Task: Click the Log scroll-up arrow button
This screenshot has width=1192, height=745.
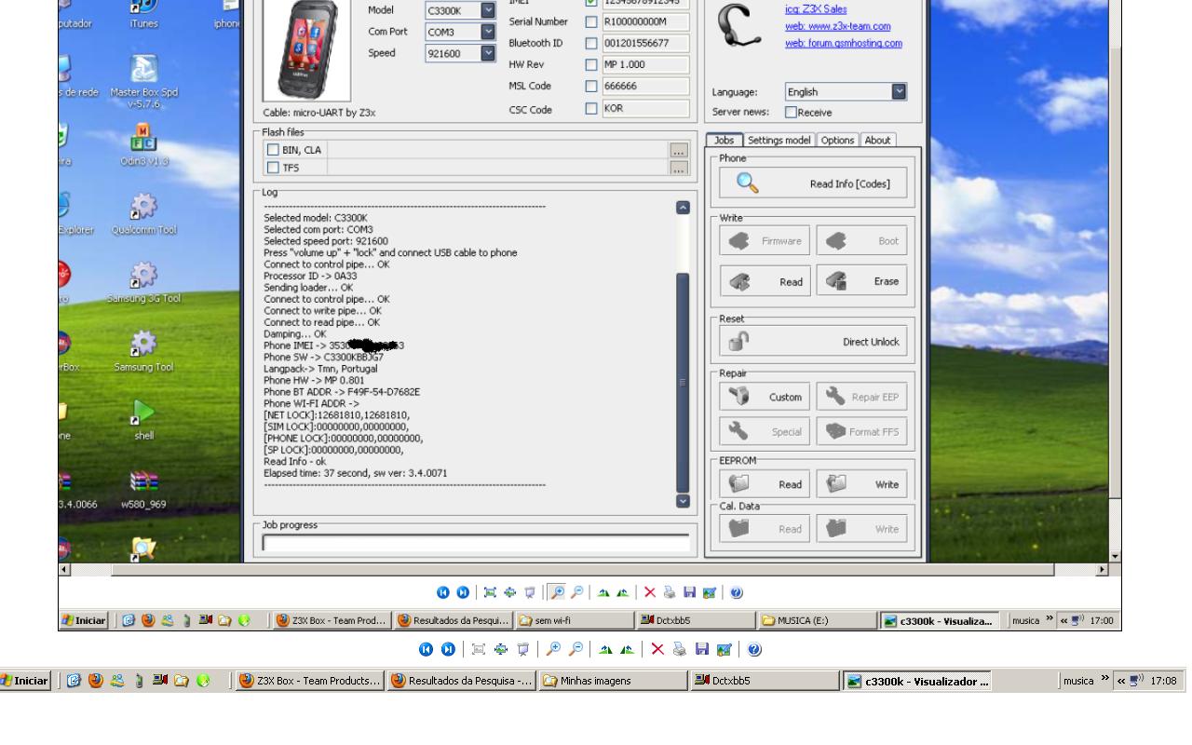Action: 683,208
